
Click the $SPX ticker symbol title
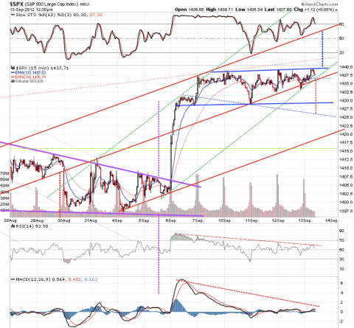[16, 4]
